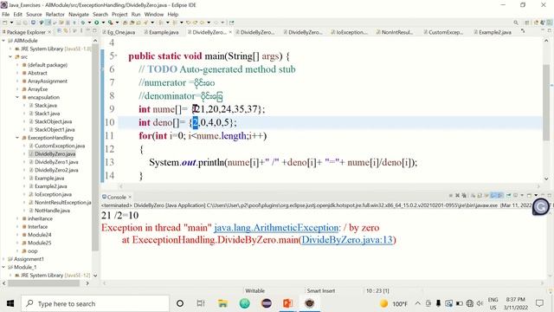The width and height of the screenshot is (554, 312).
Task: Open the Display Selected Console dropdown arrow
Action: pyautogui.click(x=522, y=196)
